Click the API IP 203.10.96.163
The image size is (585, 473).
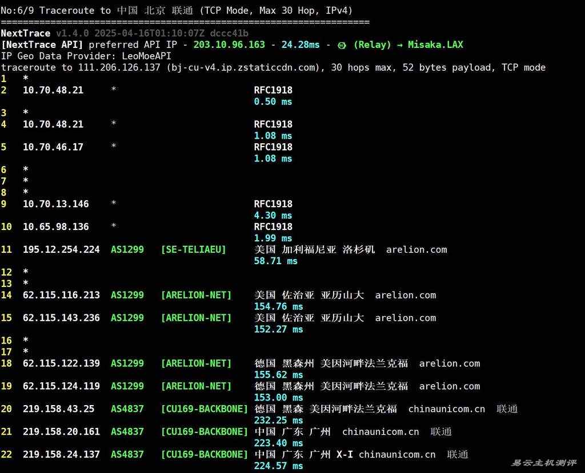tap(229, 45)
